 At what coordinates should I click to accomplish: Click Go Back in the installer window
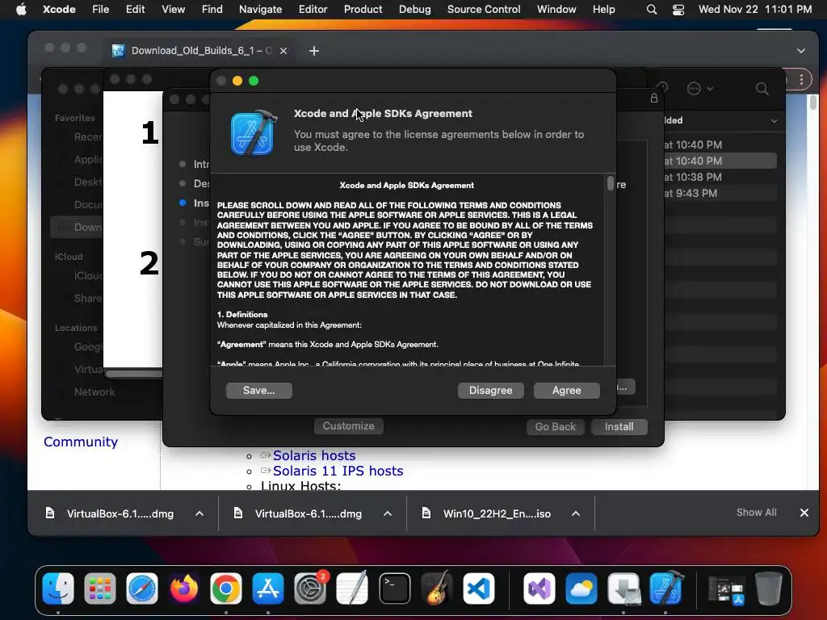coord(556,426)
